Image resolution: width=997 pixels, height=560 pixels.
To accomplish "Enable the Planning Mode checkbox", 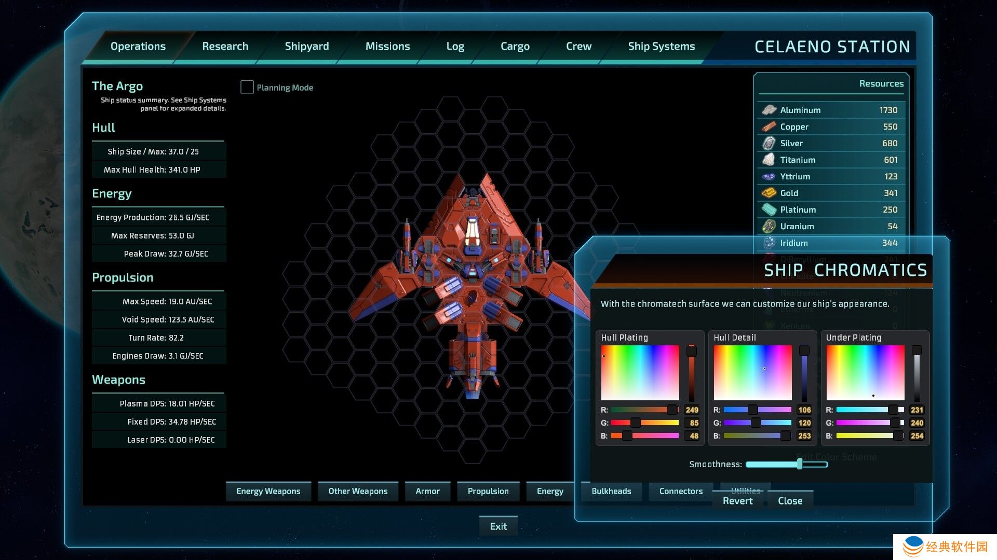I will 247,87.
